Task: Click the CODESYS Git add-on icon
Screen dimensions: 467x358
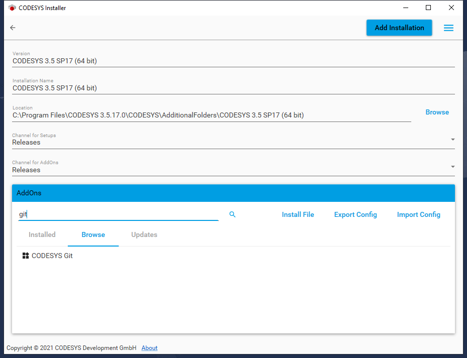Action: coord(26,256)
